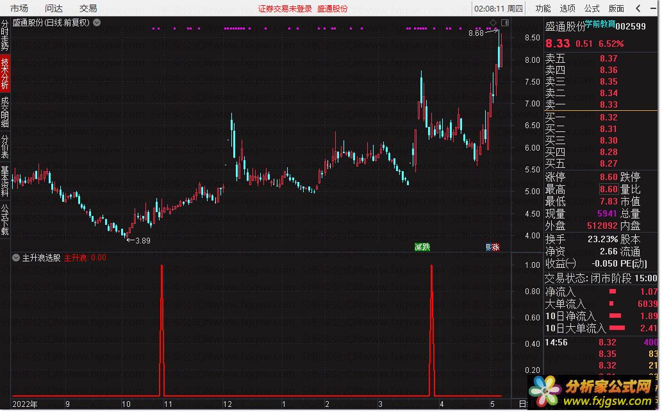
Task: Expand the 盛通股份(日线.前复权) chart dropdown
Action: 97,22
